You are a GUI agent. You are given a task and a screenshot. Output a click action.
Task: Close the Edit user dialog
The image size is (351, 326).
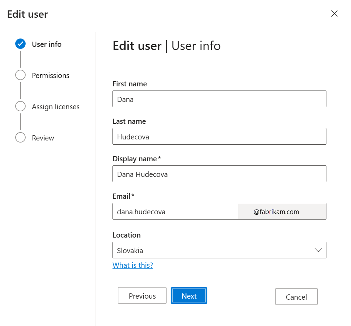click(x=334, y=14)
